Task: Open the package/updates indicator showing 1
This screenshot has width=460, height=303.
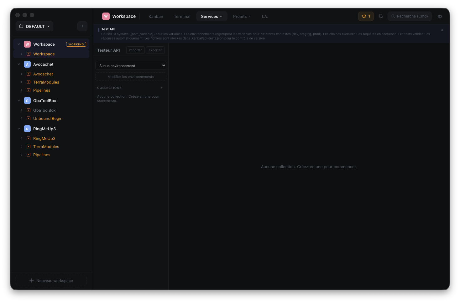Action: (x=366, y=16)
